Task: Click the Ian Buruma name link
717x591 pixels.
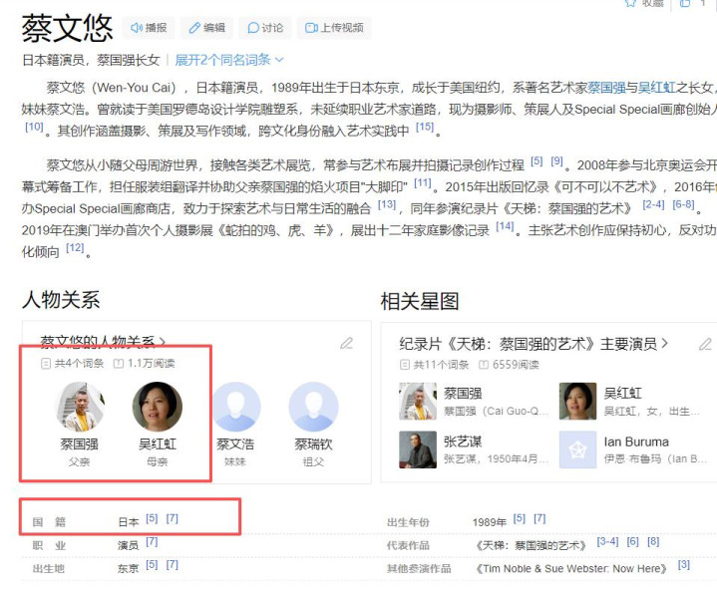Action: coord(636,442)
